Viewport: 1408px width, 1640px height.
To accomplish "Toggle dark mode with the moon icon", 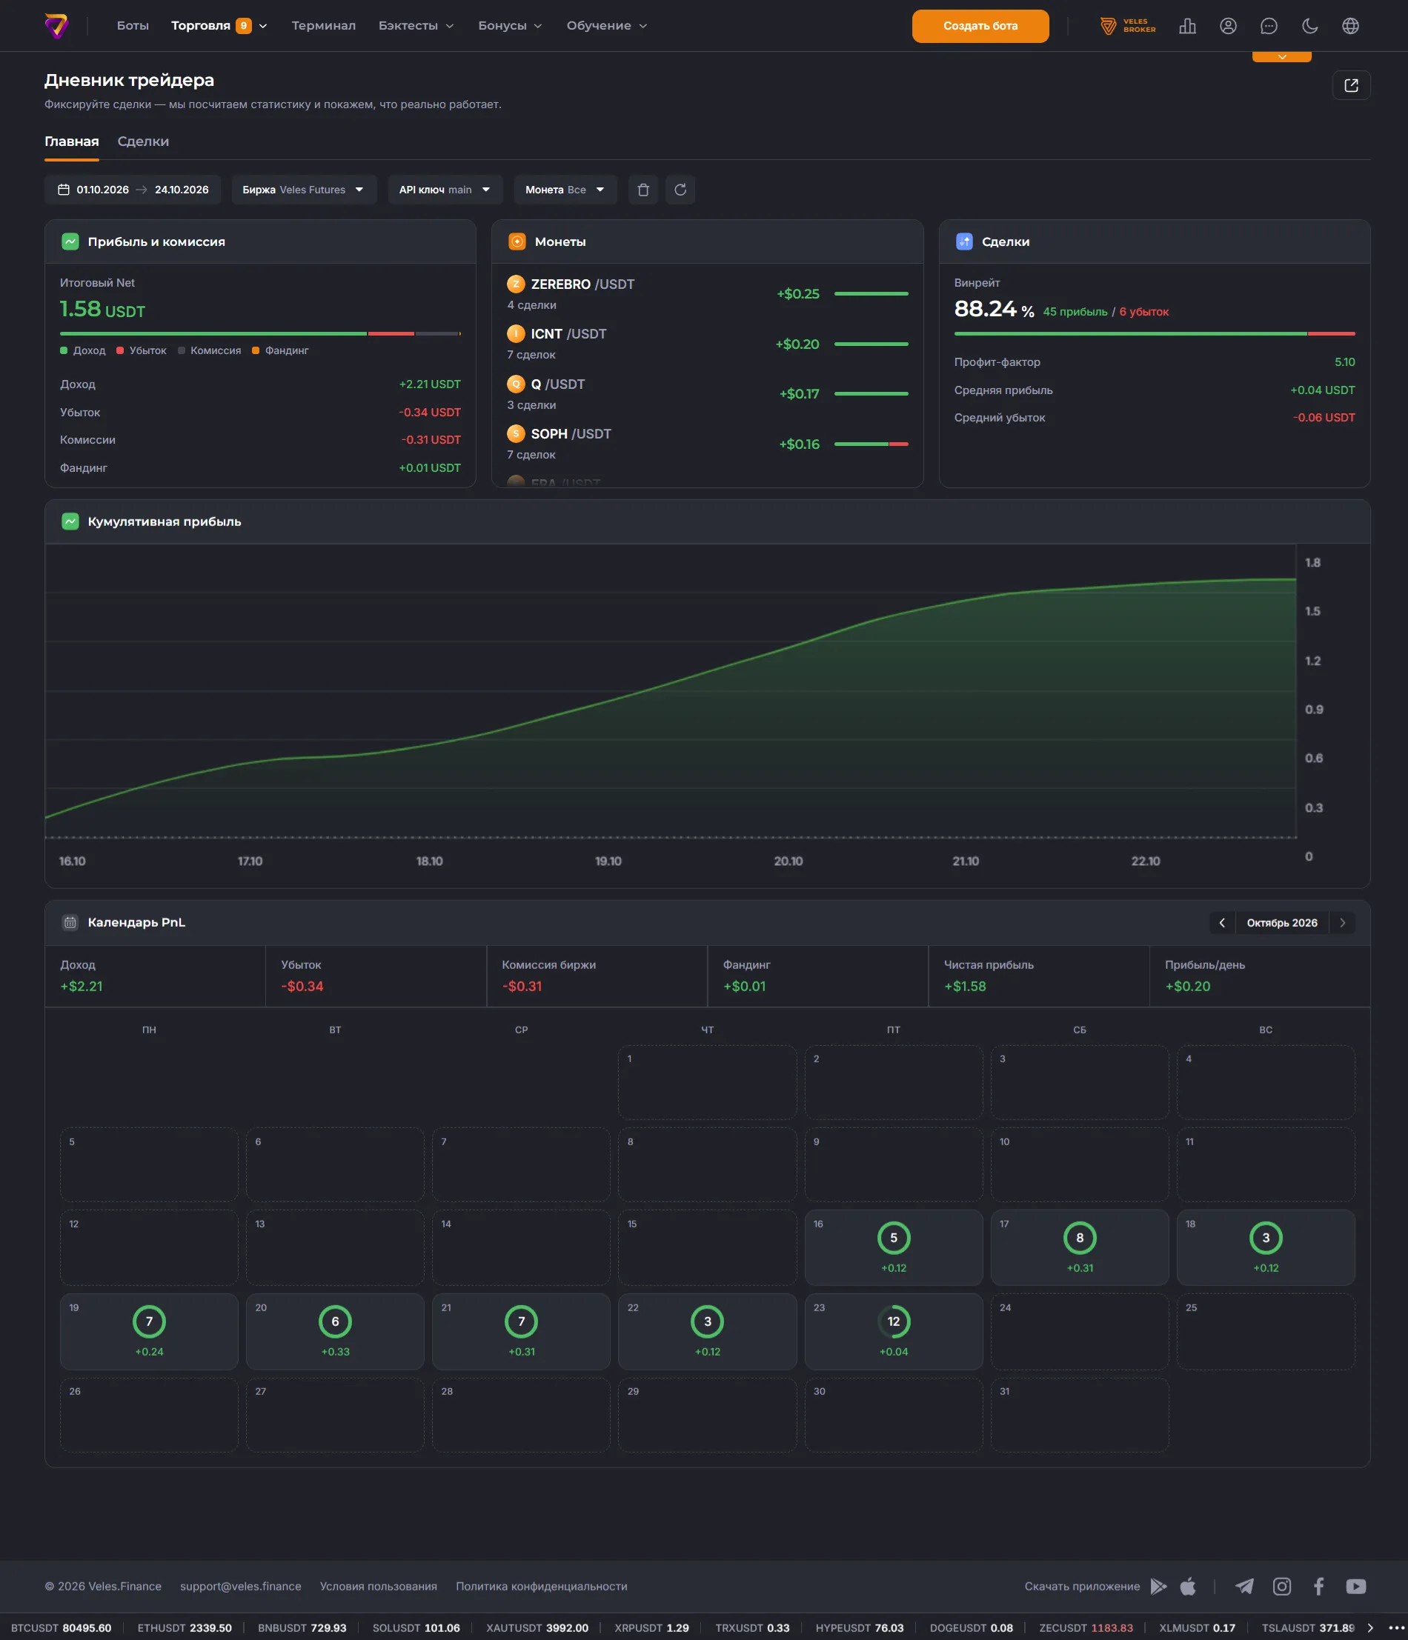I will pos(1309,26).
